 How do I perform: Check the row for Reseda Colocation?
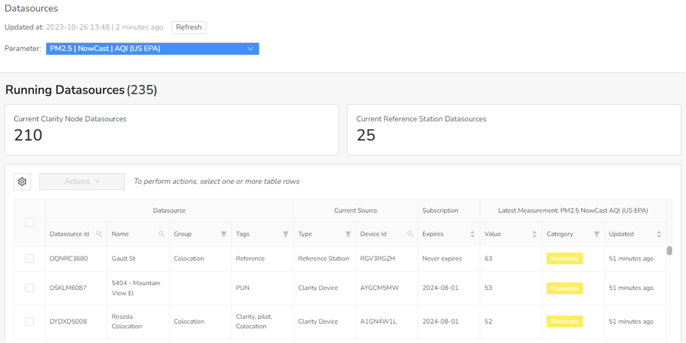30,321
